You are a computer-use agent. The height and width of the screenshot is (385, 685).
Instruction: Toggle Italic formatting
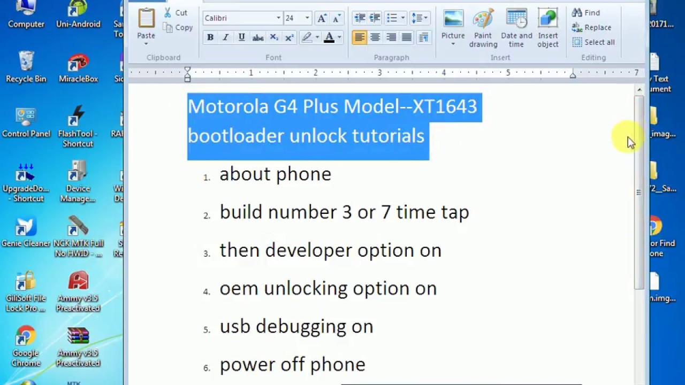click(x=226, y=37)
